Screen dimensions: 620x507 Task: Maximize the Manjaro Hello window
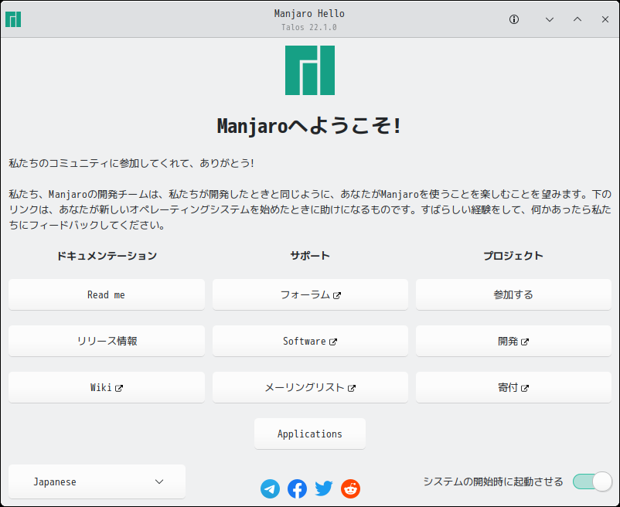pyautogui.click(x=577, y=19)
